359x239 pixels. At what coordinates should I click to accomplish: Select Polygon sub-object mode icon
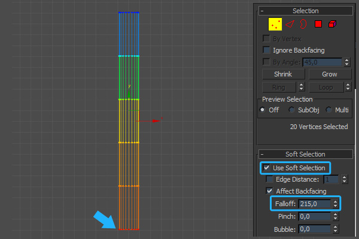click(318, 24)
